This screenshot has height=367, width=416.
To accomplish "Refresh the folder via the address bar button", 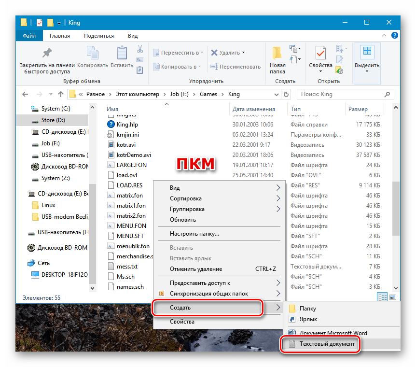I will tap(286, 94).
